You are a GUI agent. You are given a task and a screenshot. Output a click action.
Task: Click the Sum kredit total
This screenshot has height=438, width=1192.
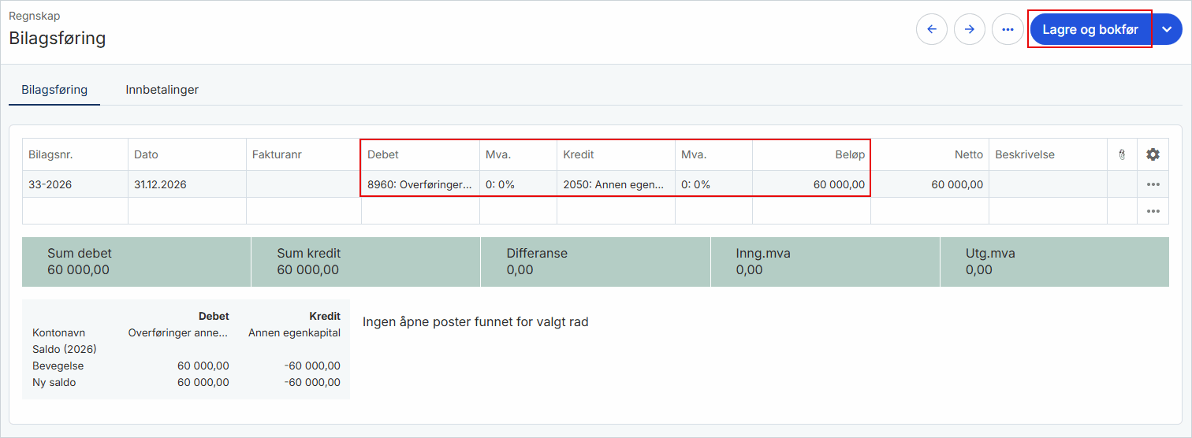tap(366, 262)
